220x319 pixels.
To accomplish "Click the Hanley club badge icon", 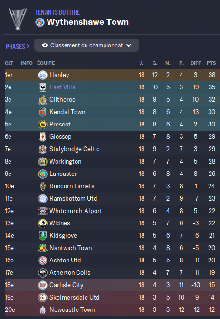I will pyautogui.click(x=43, y=75).
